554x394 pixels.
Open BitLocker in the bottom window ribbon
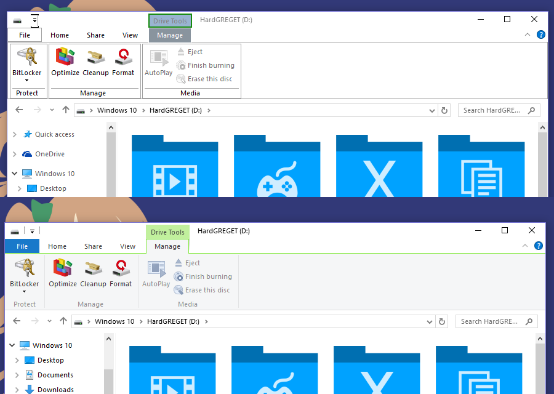25,276
